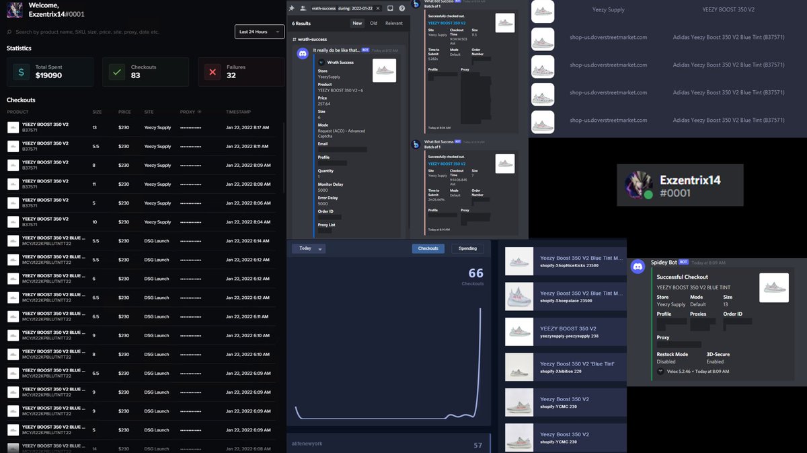Viewport: 807px width, 453px height.
Task: Open the Discord inbox icon
Action: pos(390,8)
